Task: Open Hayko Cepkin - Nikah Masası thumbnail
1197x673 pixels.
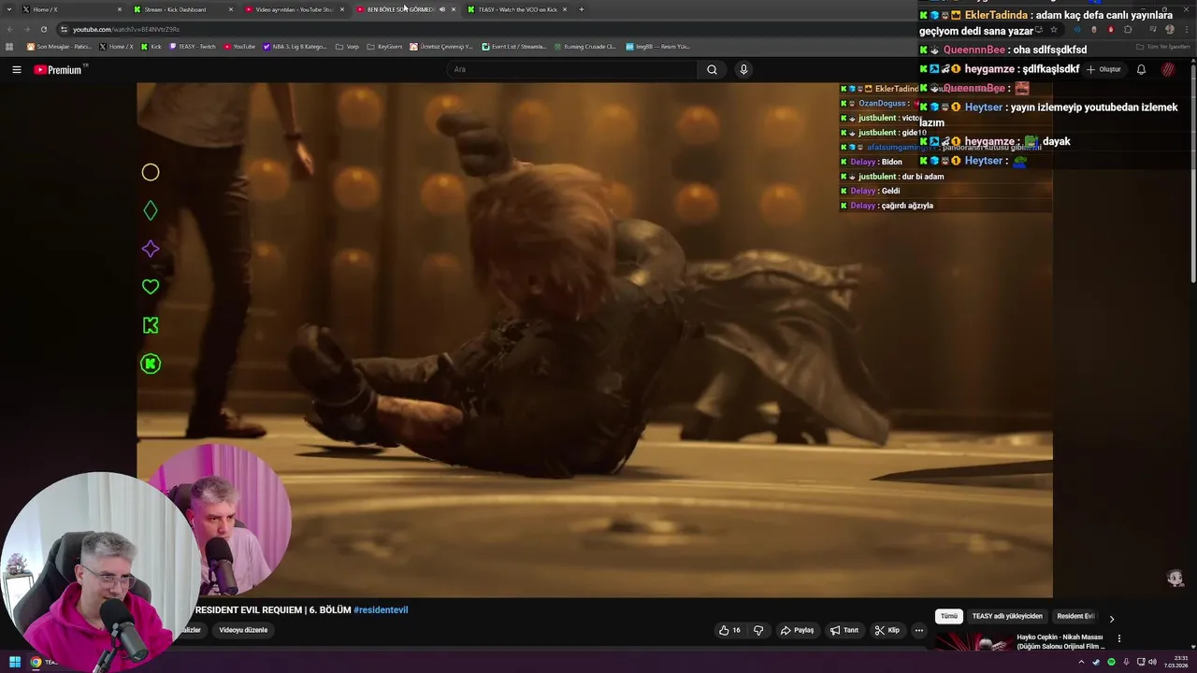Action: click(x=973, y=642)
